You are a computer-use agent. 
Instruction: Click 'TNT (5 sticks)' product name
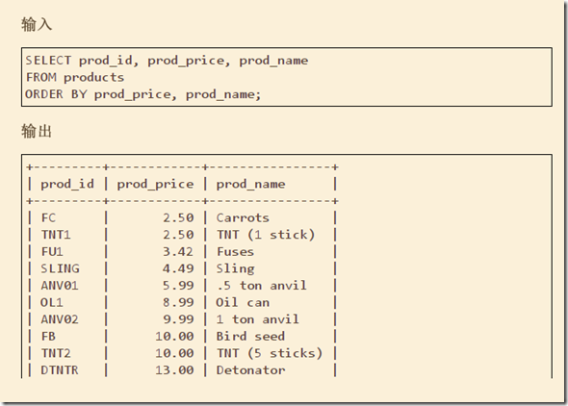270,353
